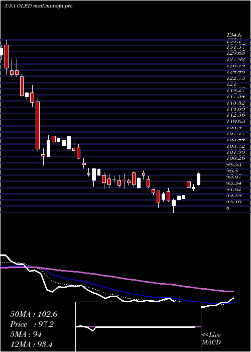Click the 5MA : 94 readout

pos(26,334)
